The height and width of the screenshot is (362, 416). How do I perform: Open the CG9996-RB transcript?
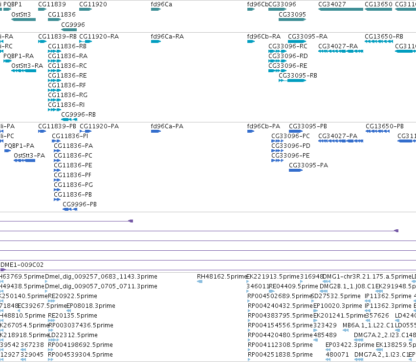(x=69, y=120)
